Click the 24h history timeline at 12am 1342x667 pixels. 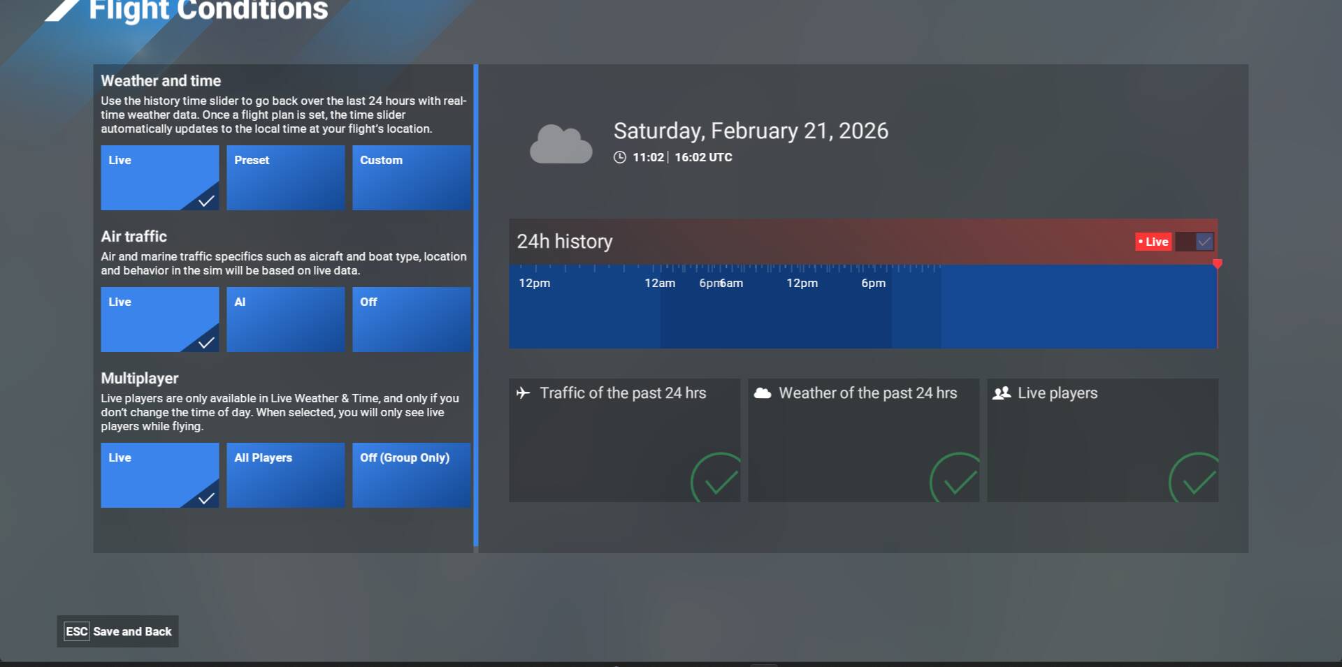660,307
